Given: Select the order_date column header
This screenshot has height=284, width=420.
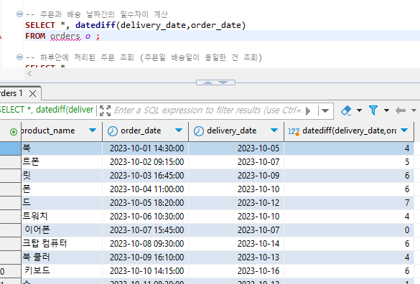Looking at the screenshot, I should (x=146, y=131).
